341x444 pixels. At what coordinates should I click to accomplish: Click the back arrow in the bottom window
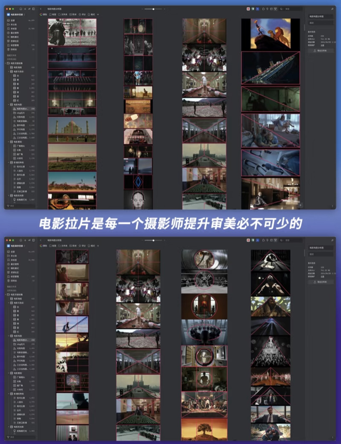[41, 240]
